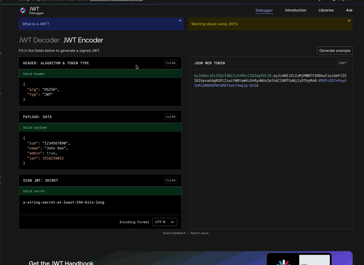Go to the Libraries page
364x265 pixels.
tap(326, 10)
